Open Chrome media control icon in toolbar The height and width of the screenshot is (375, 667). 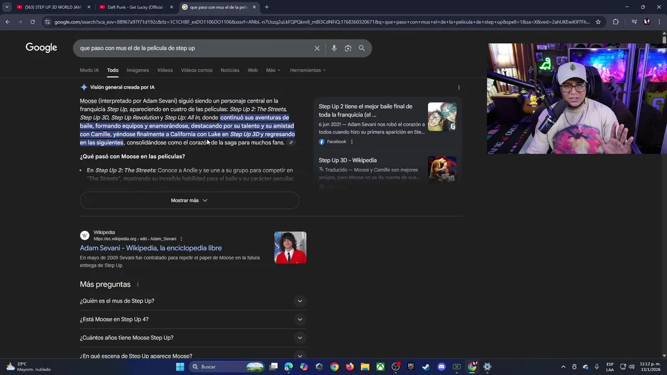coord(634,22)
